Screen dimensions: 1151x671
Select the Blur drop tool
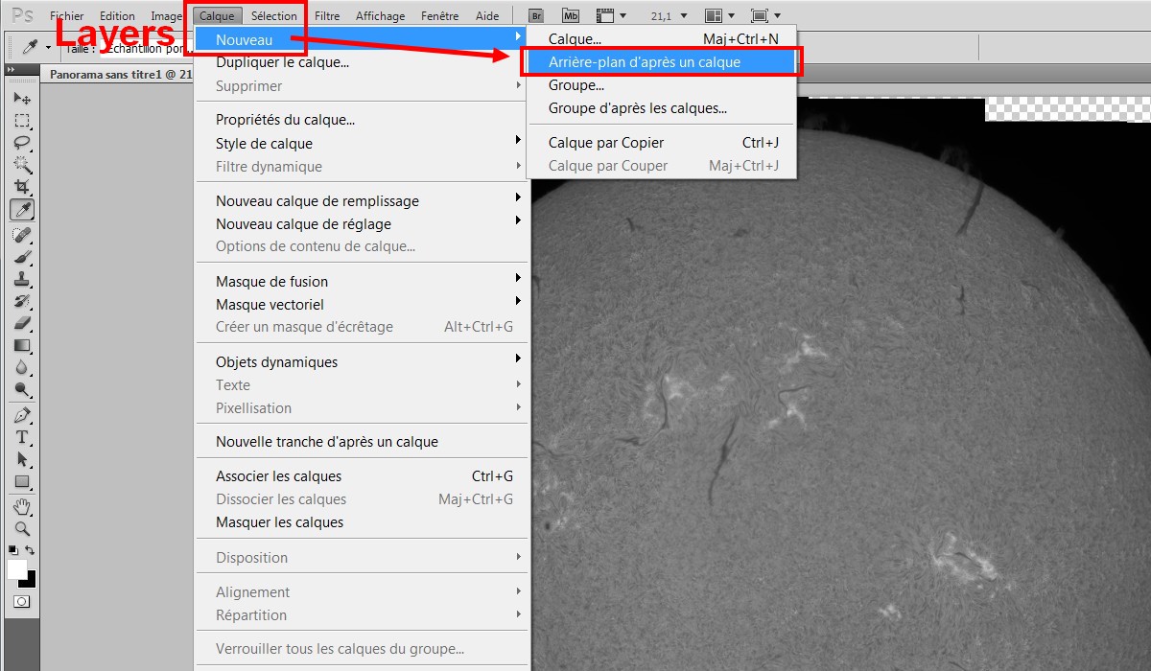pyautogui.click(x=22, y=367)
